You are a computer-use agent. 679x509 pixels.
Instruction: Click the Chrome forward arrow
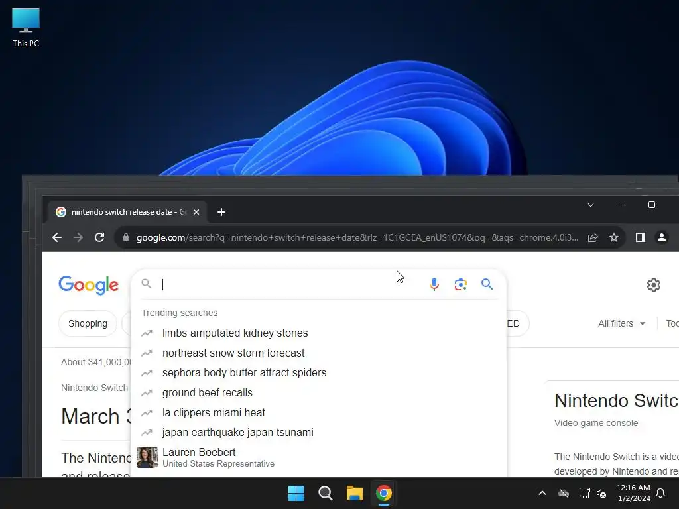pos(78,237)
